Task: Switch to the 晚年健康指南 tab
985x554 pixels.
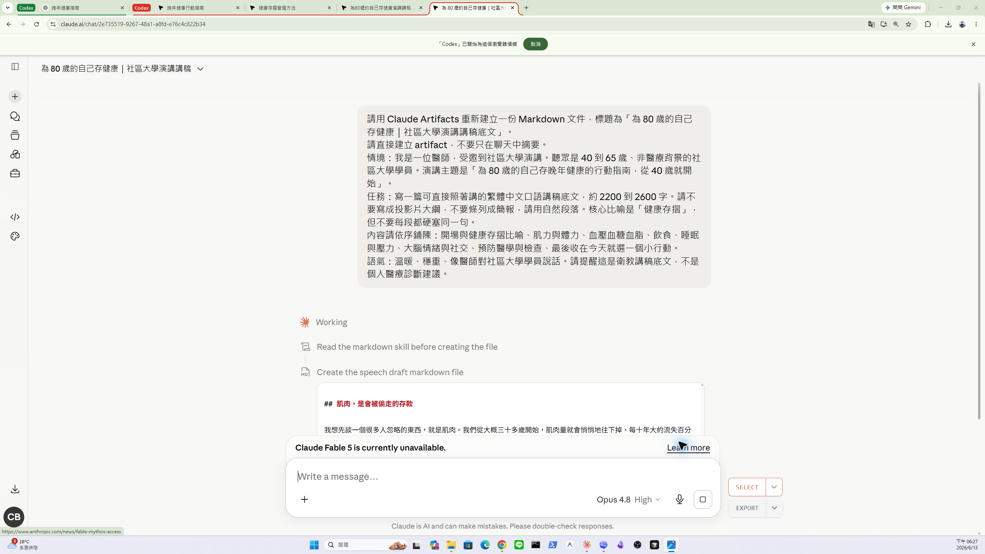Action: (83, 8)
